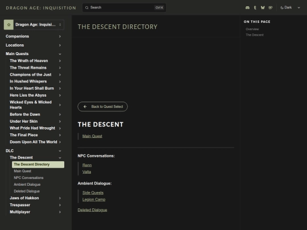Expand The Wrath of Heaven chevron
Viewport: 307px width, 230px height.
click(60, 61)
